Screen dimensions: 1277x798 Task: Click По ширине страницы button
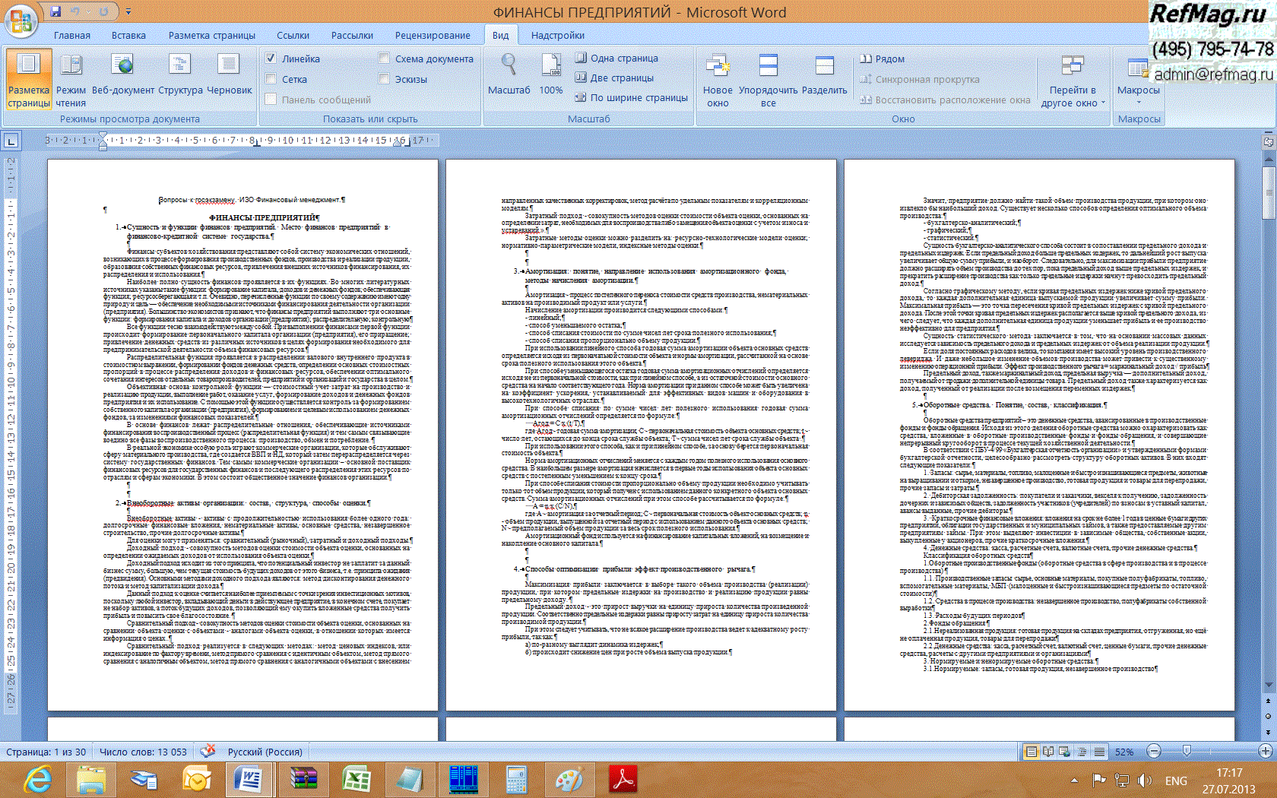coord(632,97)
